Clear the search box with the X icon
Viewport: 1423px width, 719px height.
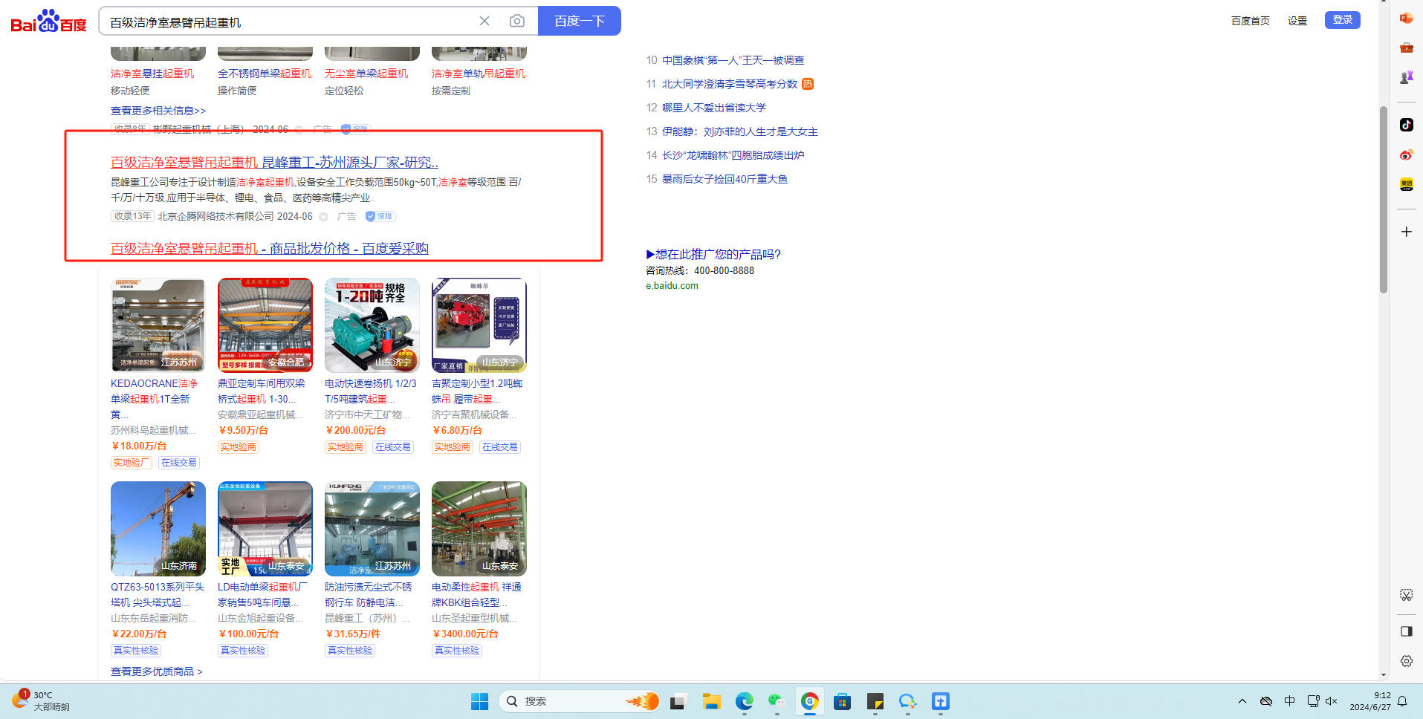pyautogui.click(x=484, y=21)
